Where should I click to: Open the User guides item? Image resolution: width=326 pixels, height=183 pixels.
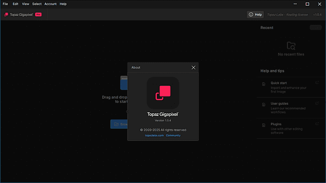(291, 108)
